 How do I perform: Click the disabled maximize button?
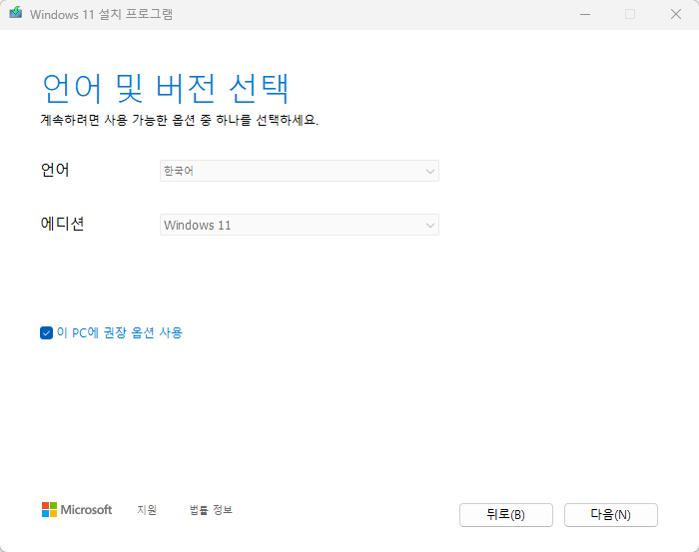point(630,14)
